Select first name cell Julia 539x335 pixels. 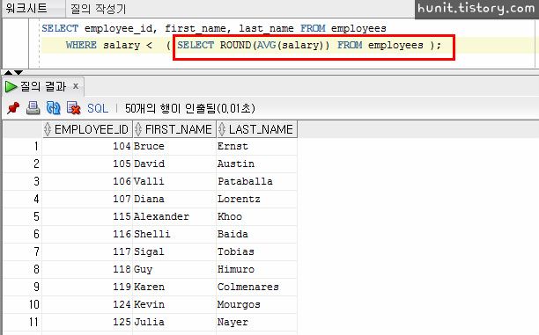[174, 322]
